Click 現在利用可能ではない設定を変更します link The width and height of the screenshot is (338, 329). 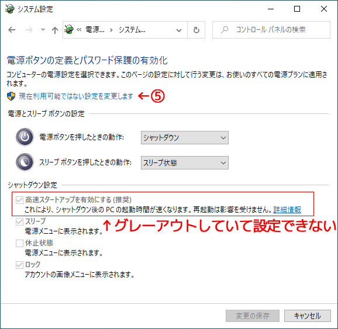pyautogui.click(x=76, y=96)
